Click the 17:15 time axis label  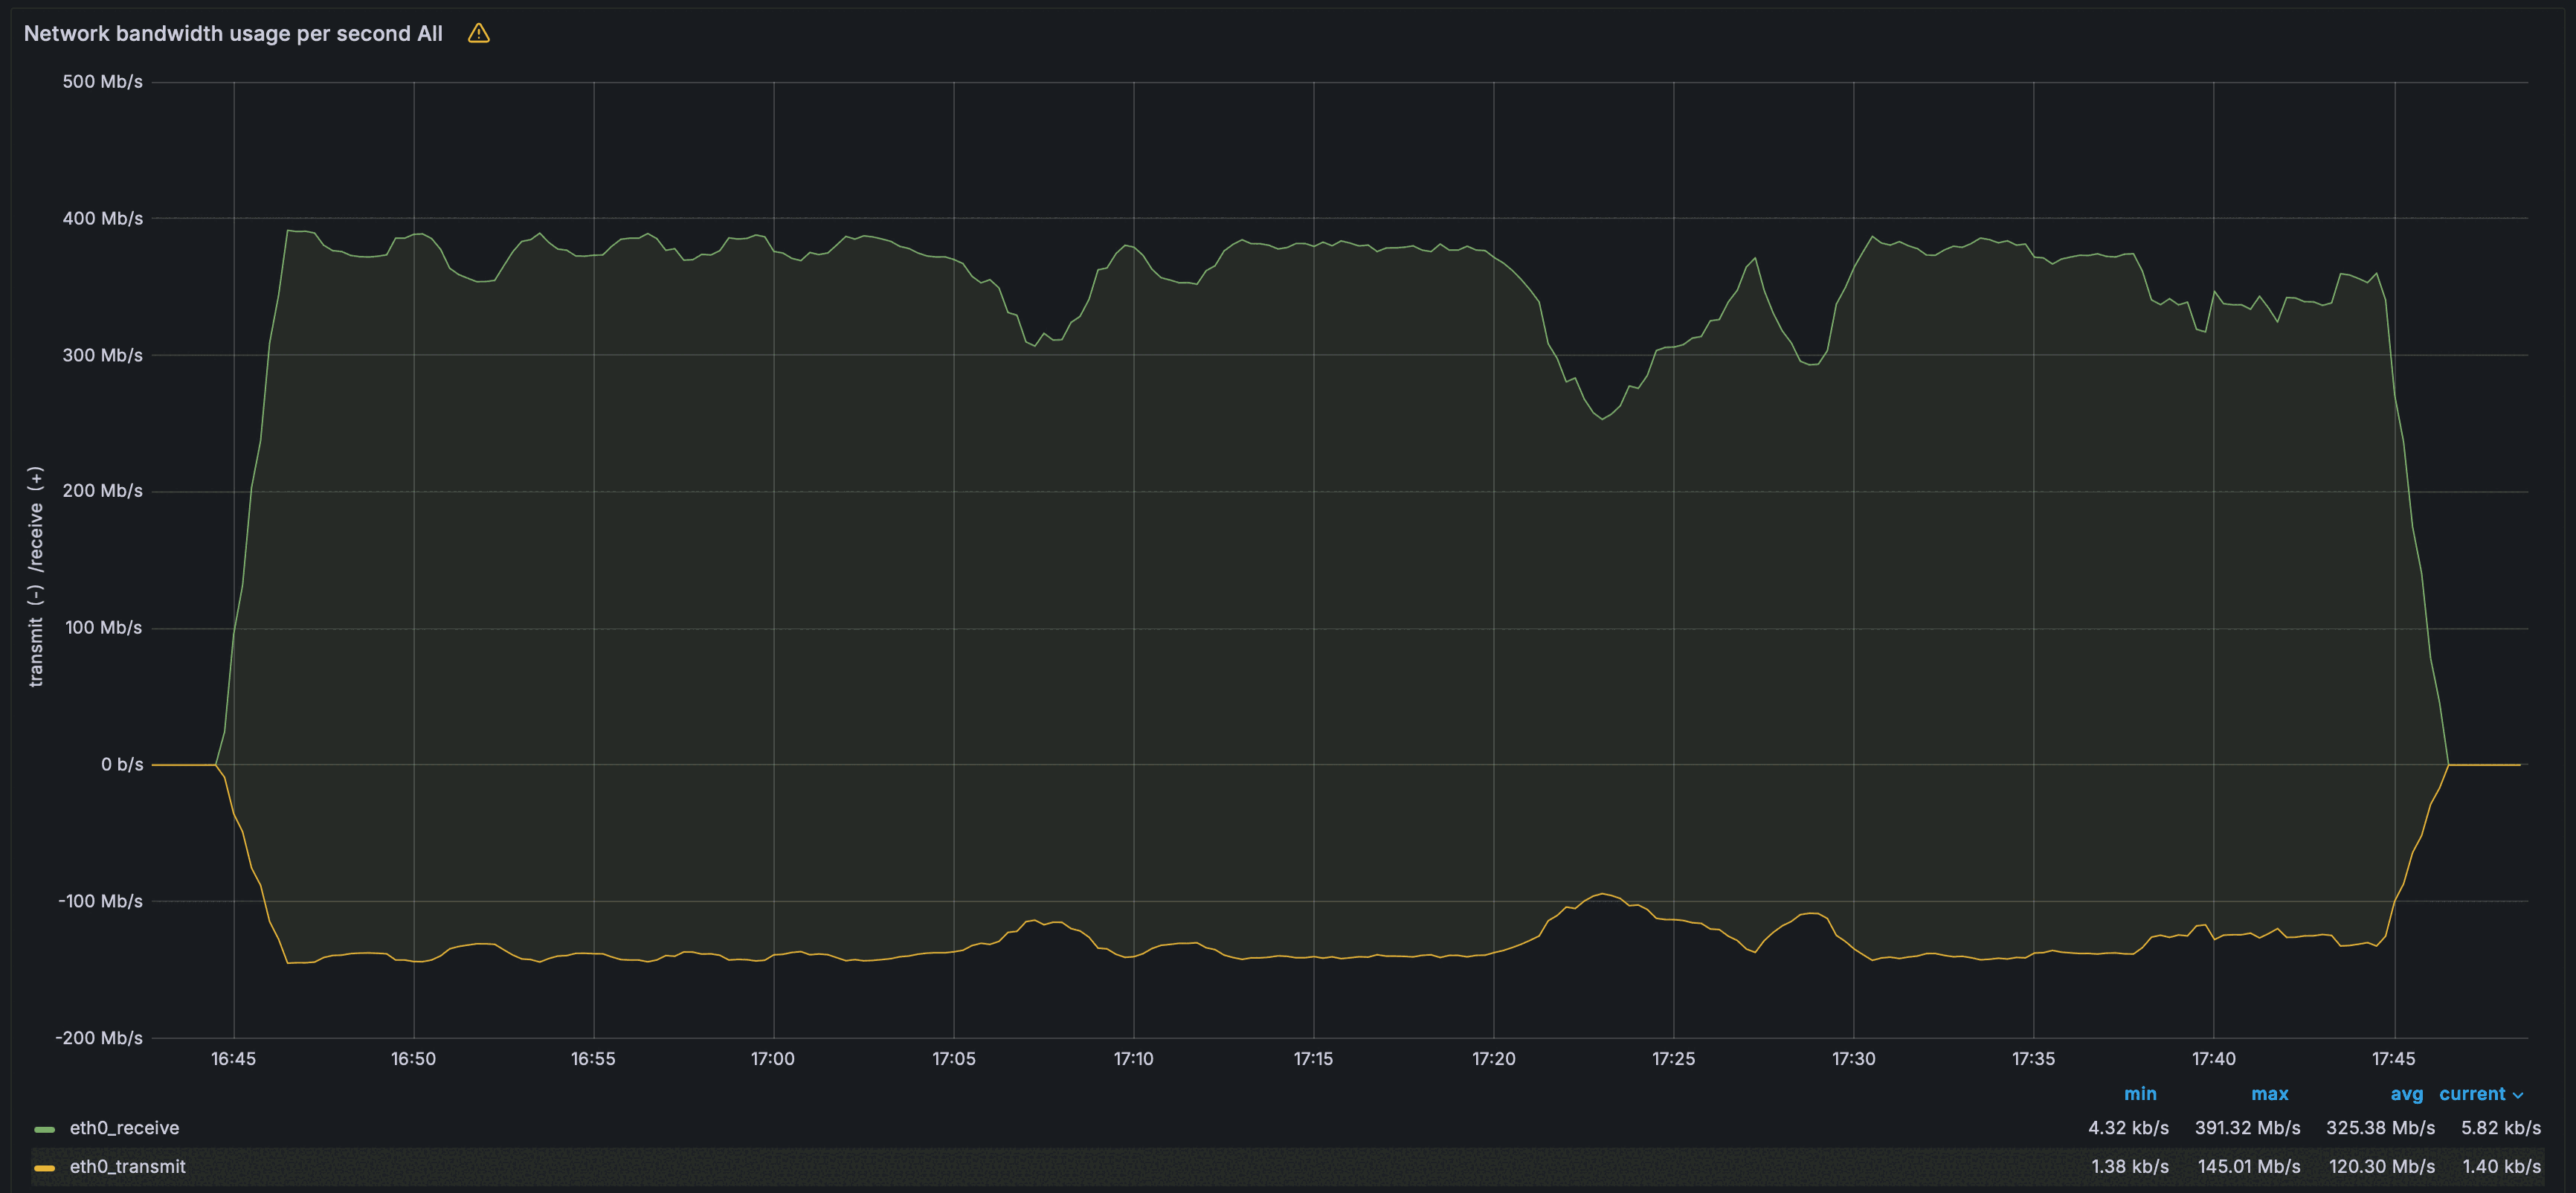click(x=1313, y=1059)
